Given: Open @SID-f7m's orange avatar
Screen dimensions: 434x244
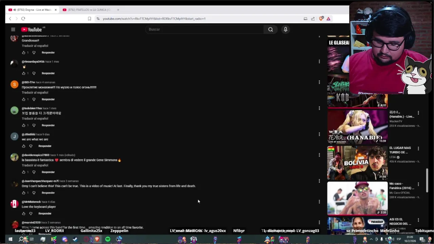Looking at the screenshot, I should tap(14, 84).
